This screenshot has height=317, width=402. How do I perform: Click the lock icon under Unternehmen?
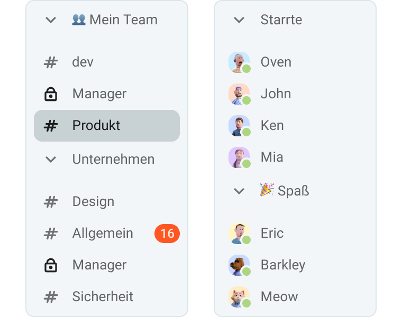point(51,265)
